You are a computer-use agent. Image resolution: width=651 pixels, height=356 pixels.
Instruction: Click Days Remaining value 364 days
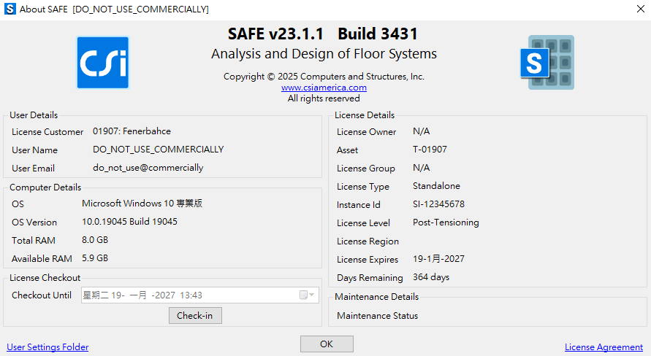[431, 276]
